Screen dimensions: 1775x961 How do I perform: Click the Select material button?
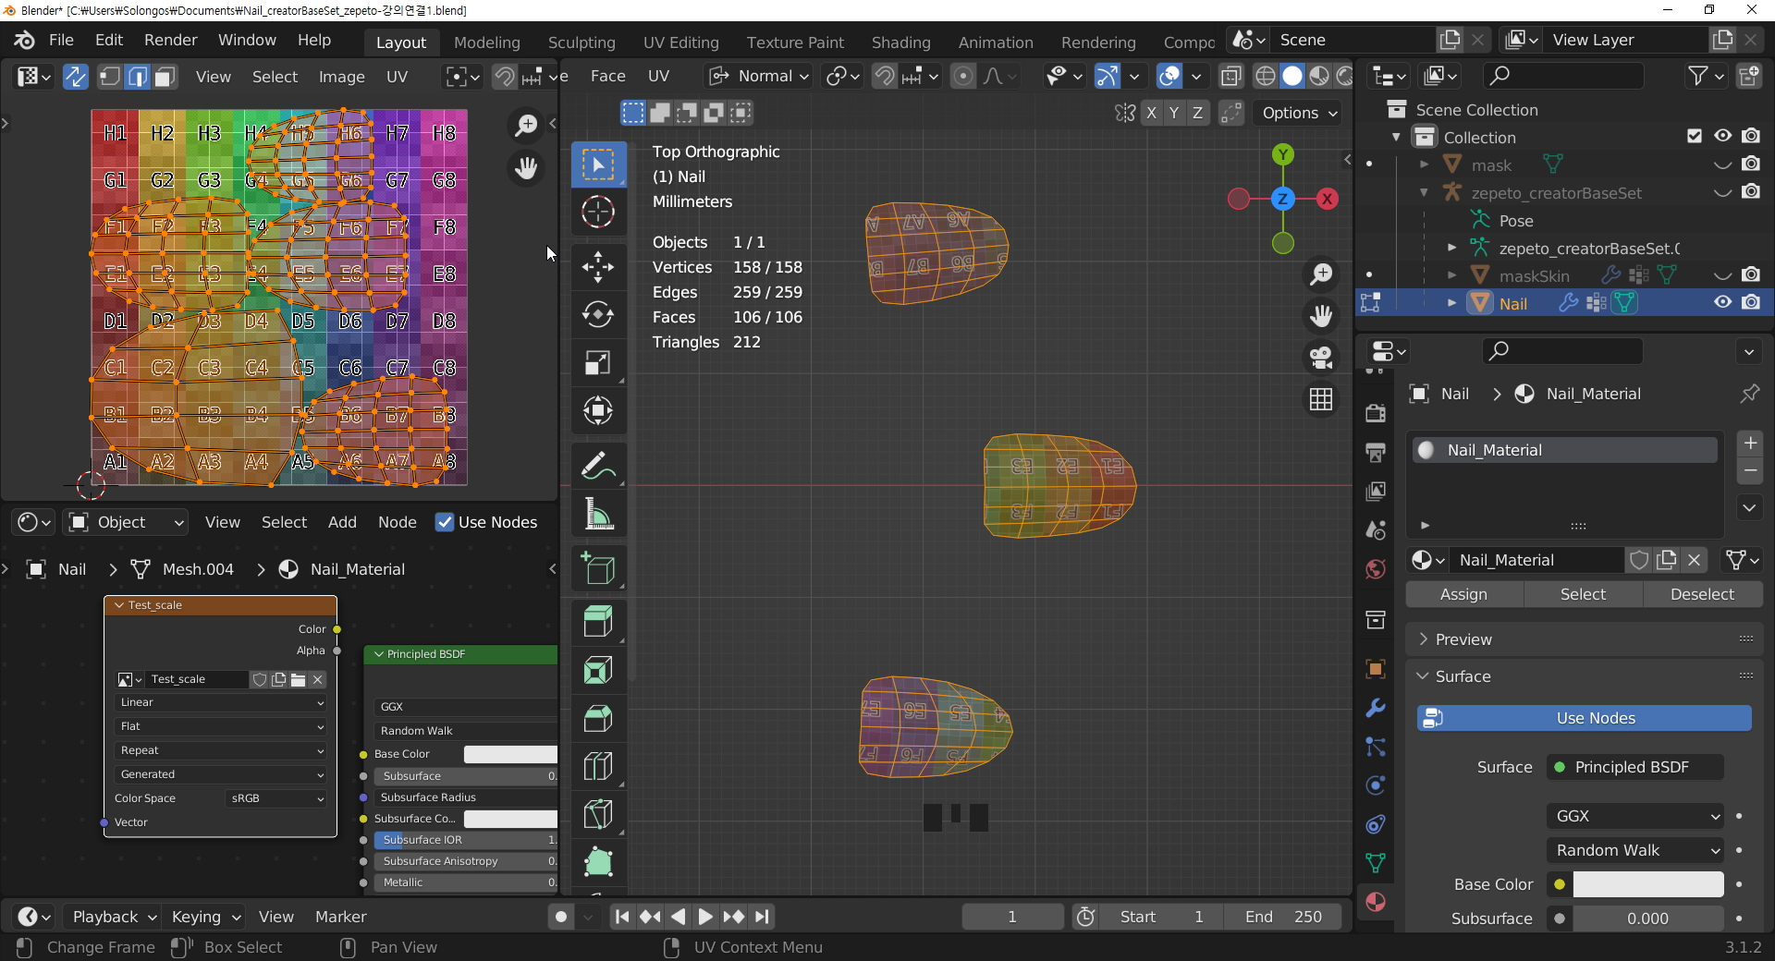pyautogui.click(x=1583, y=594)
